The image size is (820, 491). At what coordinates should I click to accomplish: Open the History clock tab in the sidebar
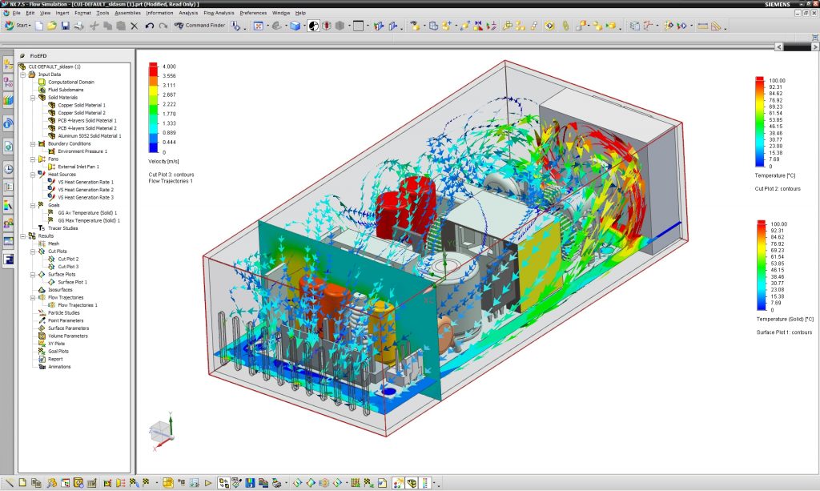[8, 169]
